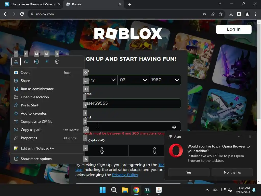Choose Open from the context menu
This screenshot has width=261, height=196.
coord(47,72)
